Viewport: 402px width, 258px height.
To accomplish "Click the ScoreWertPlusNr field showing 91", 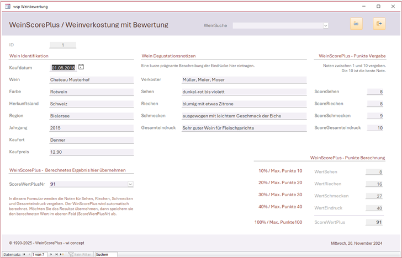I will pyautogui.click(x=89, y=184).
